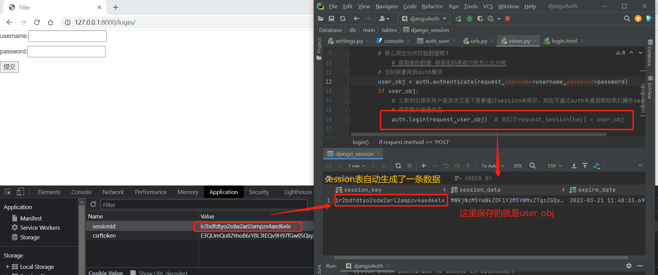Viewport: 658px width, 275px height.
Task: Open the Network tab in DevTools
Action: pos(113,192)
